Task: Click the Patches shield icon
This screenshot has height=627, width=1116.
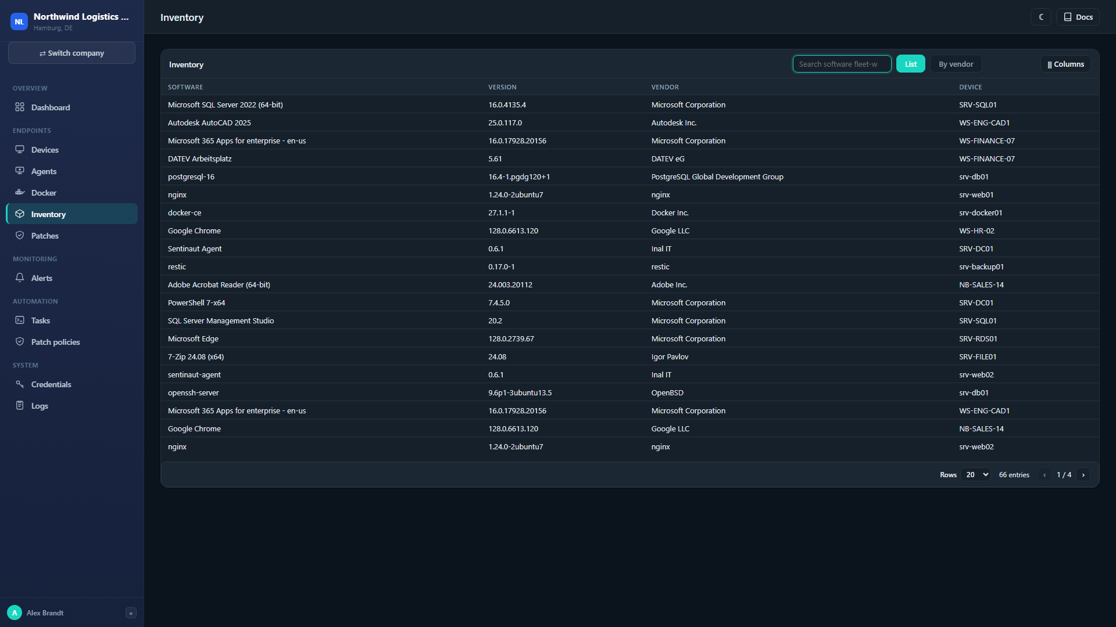Action: (x=20, y=236)
